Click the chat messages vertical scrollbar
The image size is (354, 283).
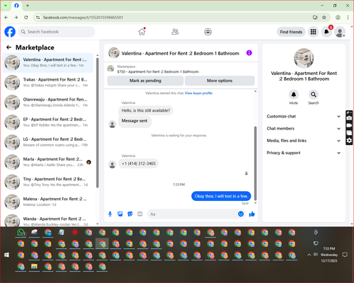(x=255, y=163)
